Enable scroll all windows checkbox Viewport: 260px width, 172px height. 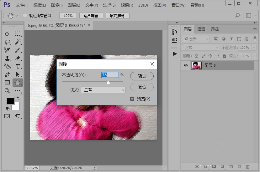click(25, 15)
